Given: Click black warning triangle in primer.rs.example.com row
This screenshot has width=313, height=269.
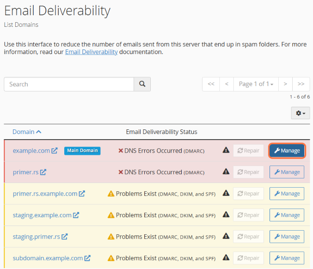Looking at the screenshot, I should [226, 193].
